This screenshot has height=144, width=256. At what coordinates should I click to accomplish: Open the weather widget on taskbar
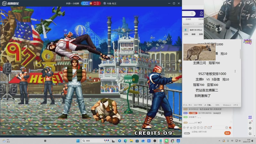(x=6, y=141)
